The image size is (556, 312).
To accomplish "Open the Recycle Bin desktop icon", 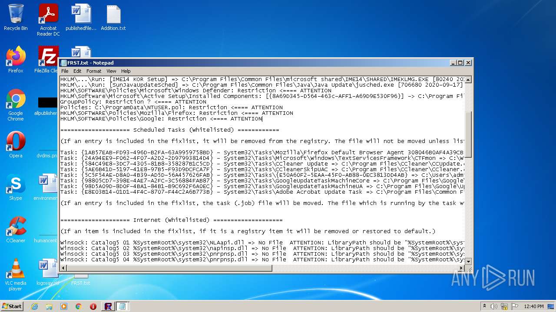I will coord(16,17).
